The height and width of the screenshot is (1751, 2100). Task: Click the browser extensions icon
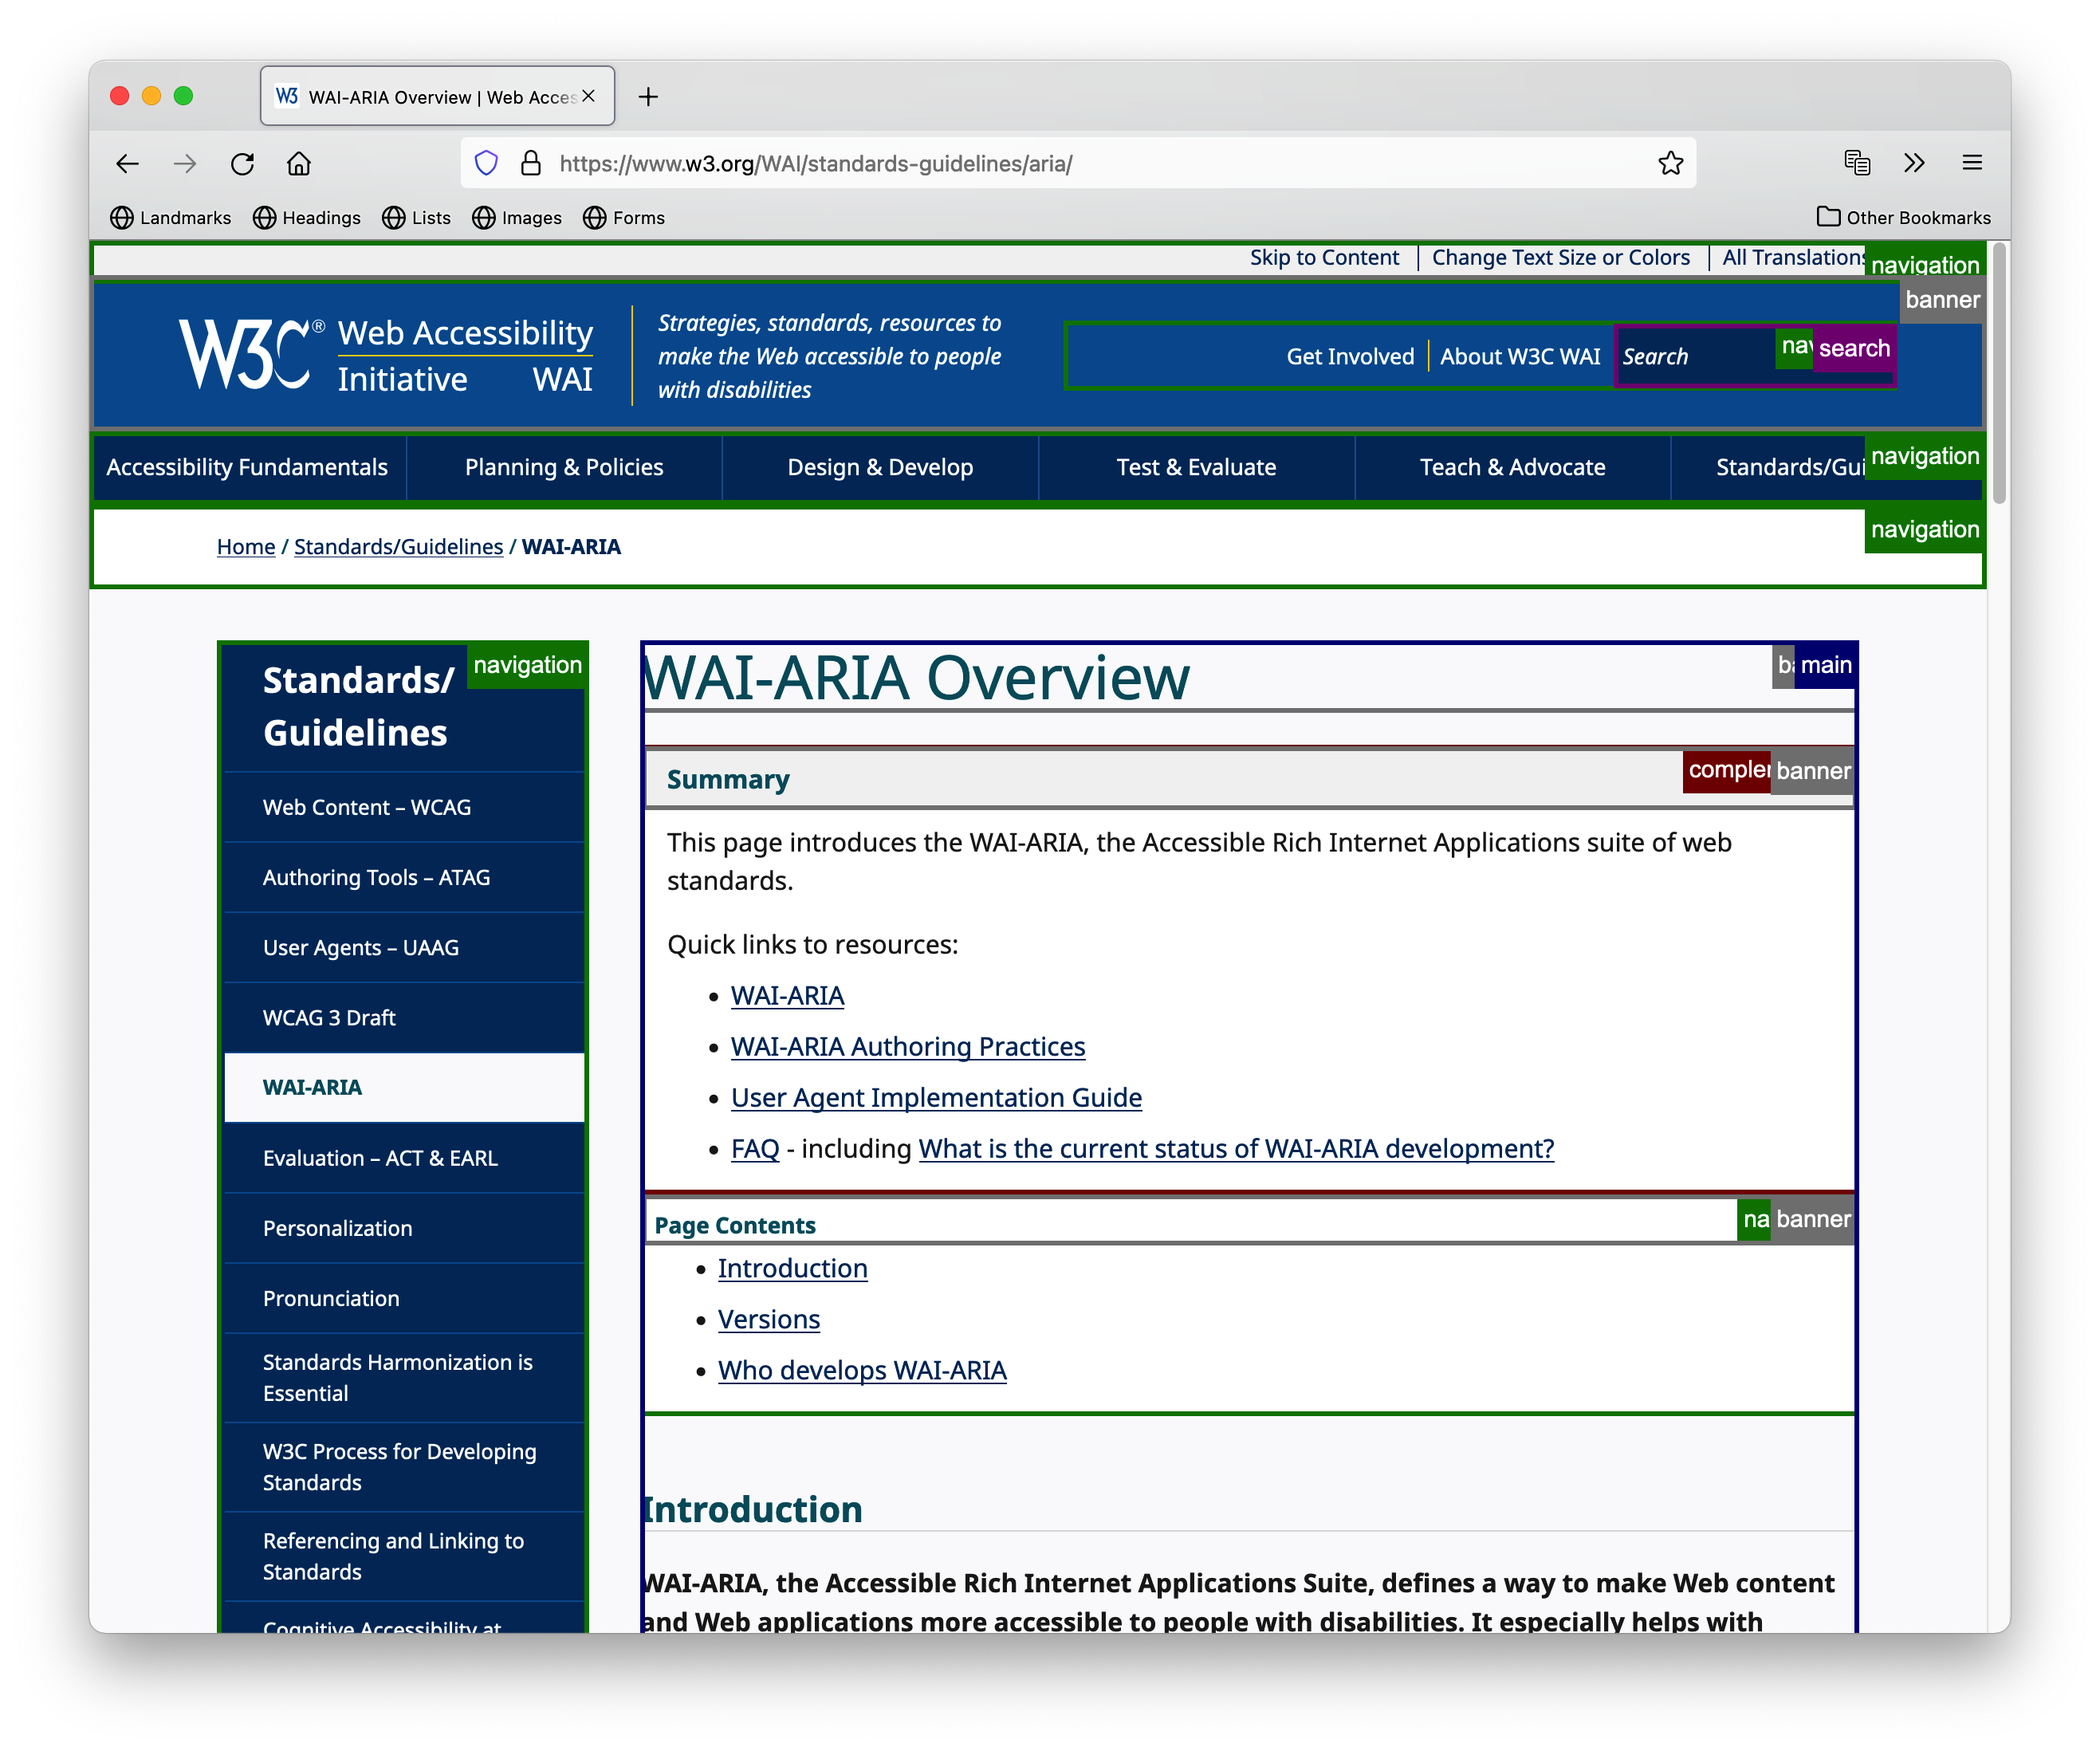[1913, 162]
